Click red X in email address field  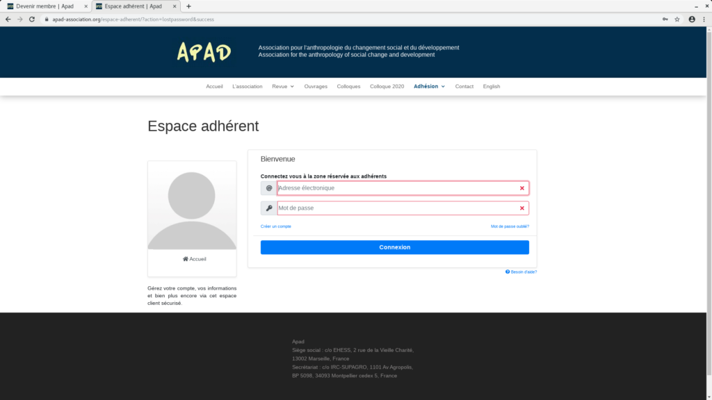pos(521,188)
